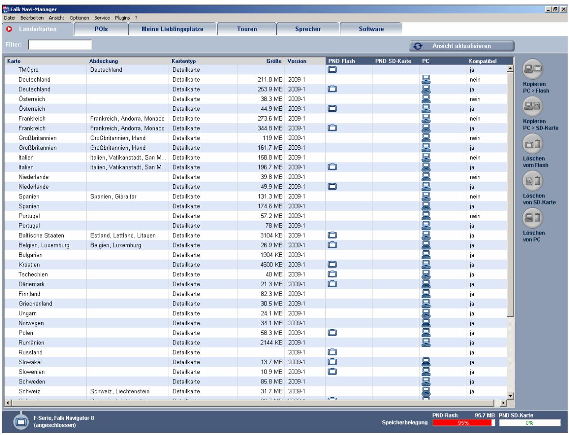
Task: Click into the Filter text field
Action: coord(60,45)
